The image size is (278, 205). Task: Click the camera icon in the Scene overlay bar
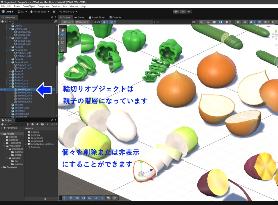(109, 198)
